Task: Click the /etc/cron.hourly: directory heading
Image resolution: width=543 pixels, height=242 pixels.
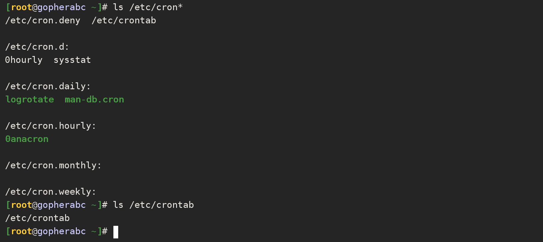Action: 51,126
